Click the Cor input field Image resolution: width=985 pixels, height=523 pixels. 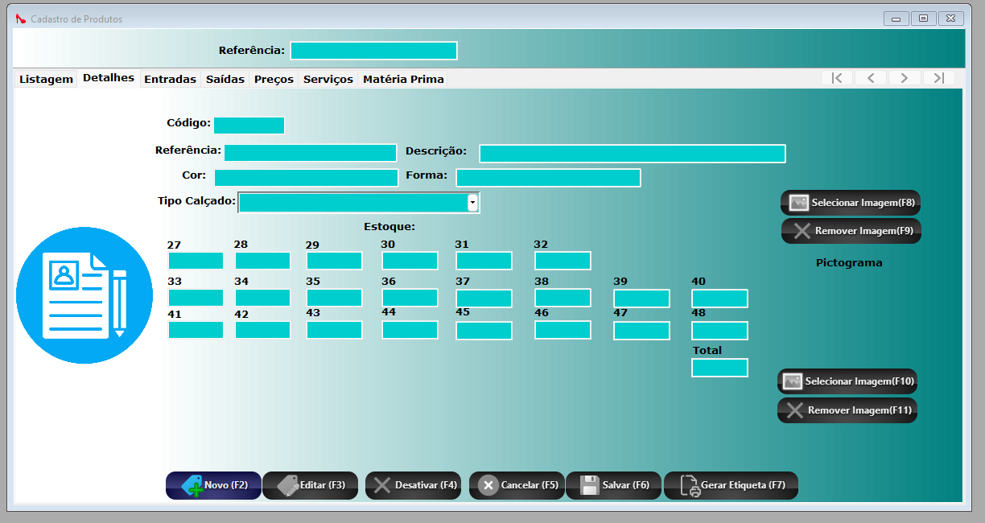click(307, 178)
